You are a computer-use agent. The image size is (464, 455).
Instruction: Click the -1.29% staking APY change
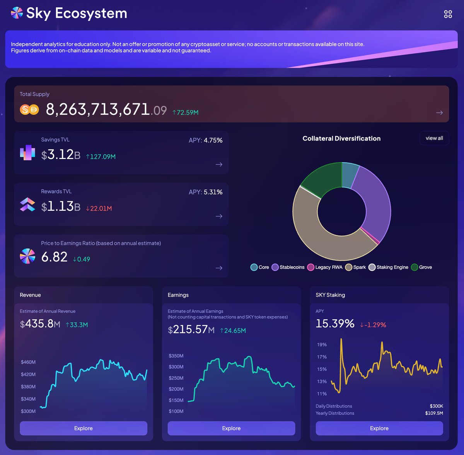tap(373, 325)
